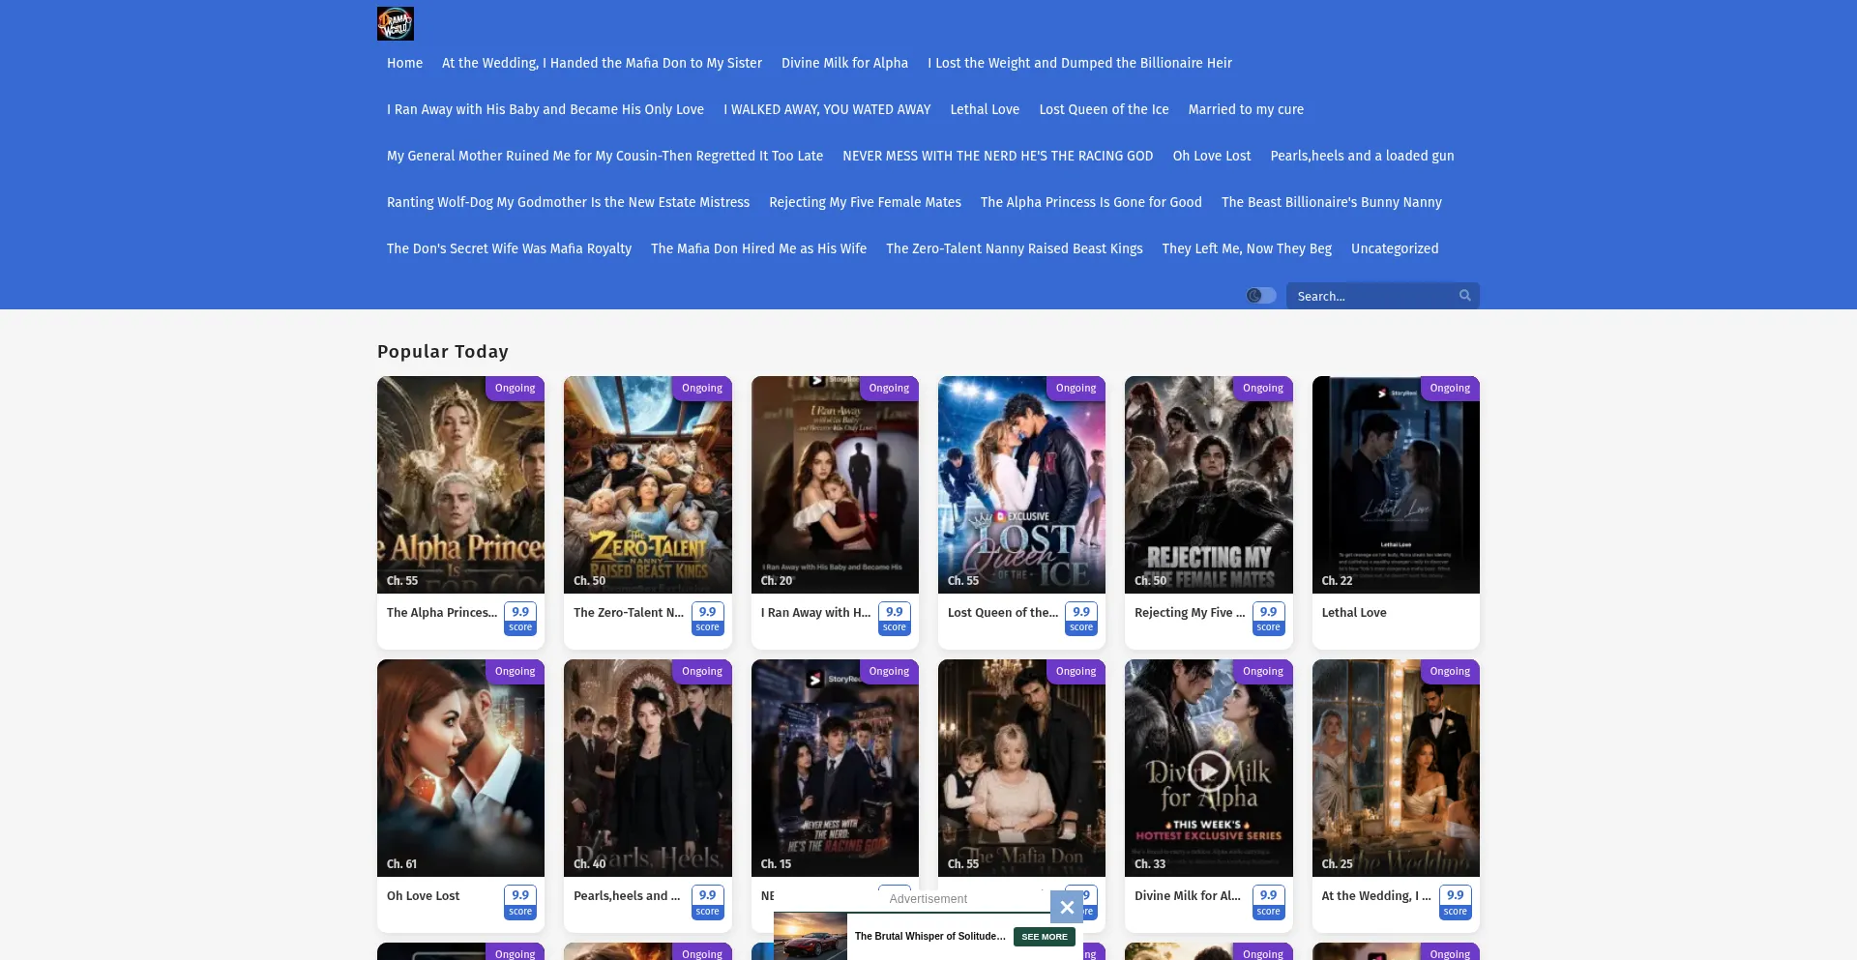Open The Beast Billionaire's Bunny Nanny menu

1331,202
